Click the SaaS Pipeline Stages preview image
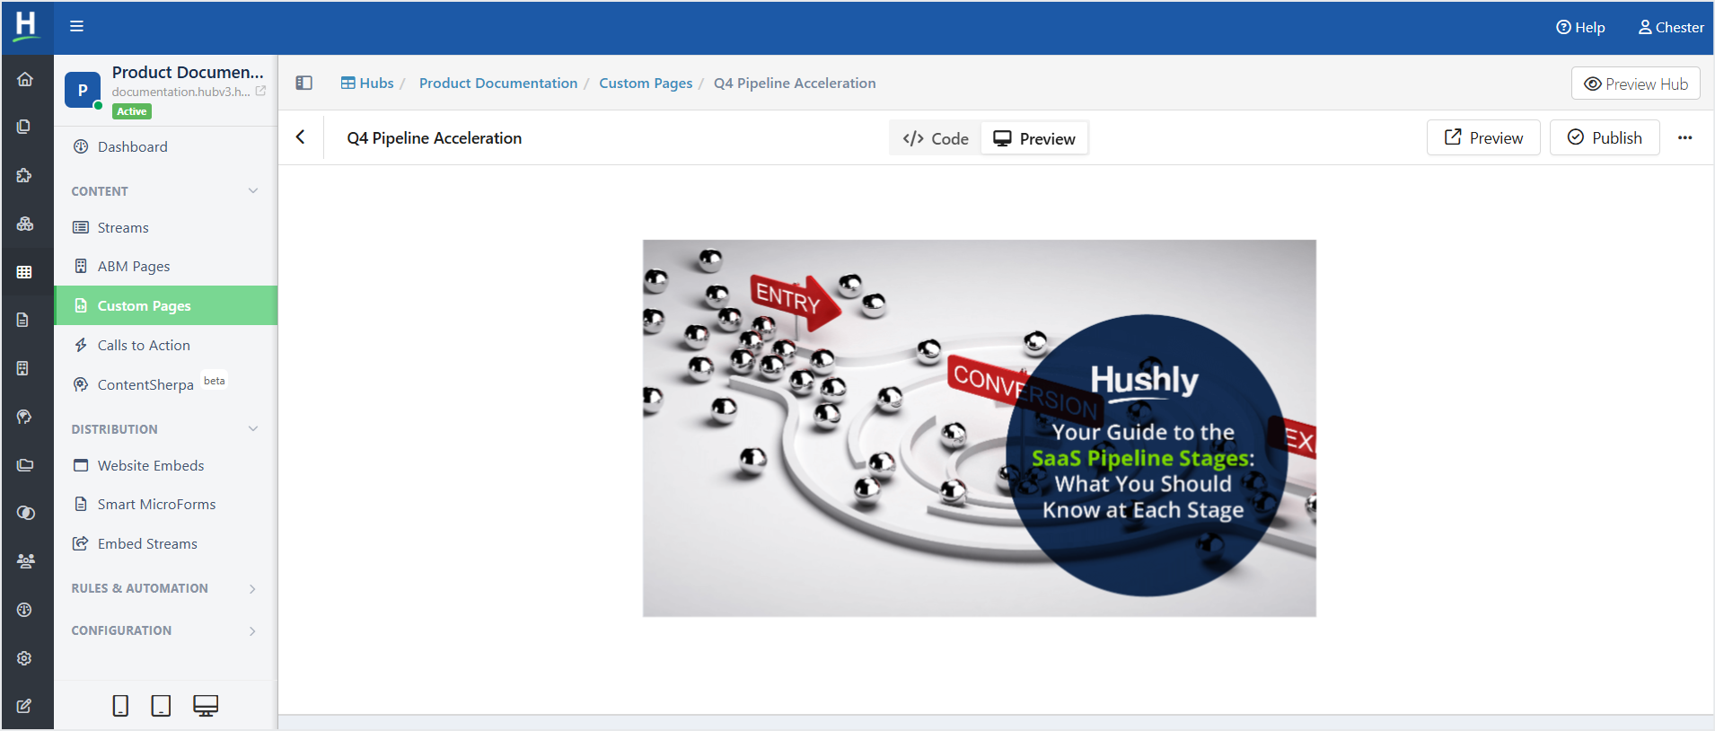The width and height of the screenshot is (1715, 731). 980,427
